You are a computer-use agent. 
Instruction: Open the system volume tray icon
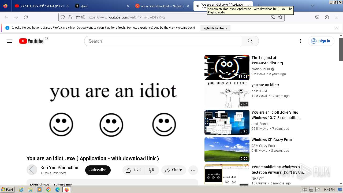[x=305, y=190]
